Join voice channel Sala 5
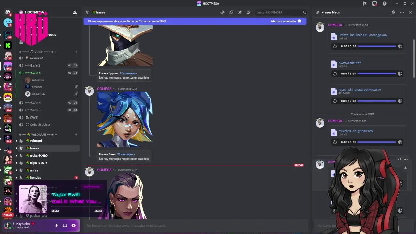Viewport: 416px width, 234px height. 48,110
